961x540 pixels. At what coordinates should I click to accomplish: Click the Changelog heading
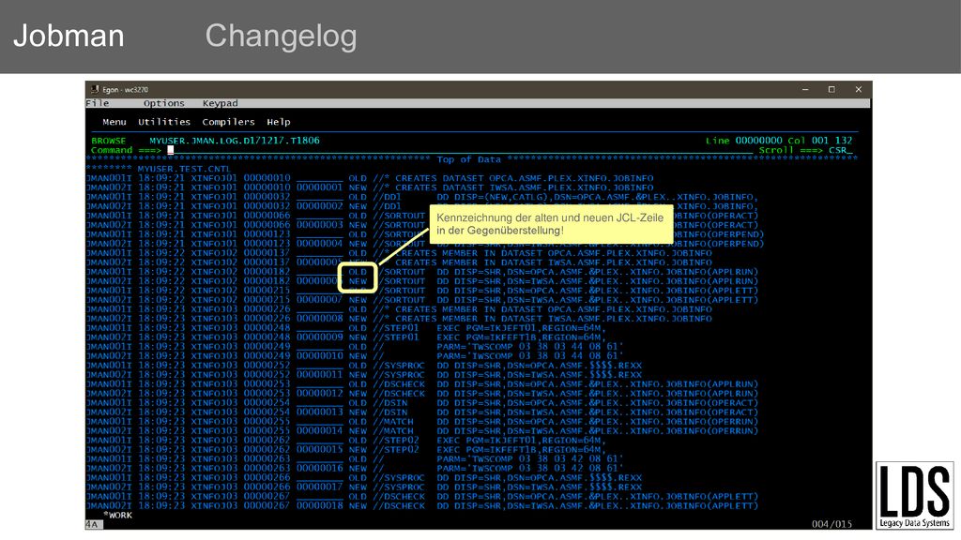pos(281,36)
